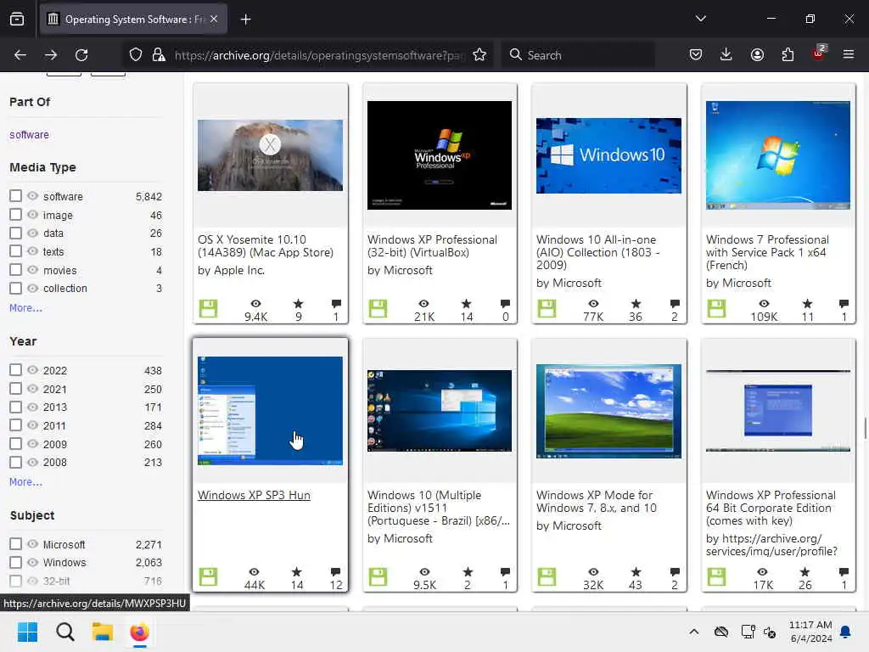This screenshot has width=869, height=652.
Task: Show hidden system tray icons
Action: [693, 632]
